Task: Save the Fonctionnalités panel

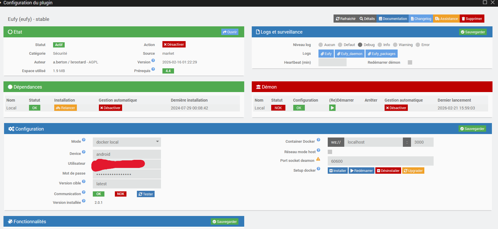Action: 225,222
